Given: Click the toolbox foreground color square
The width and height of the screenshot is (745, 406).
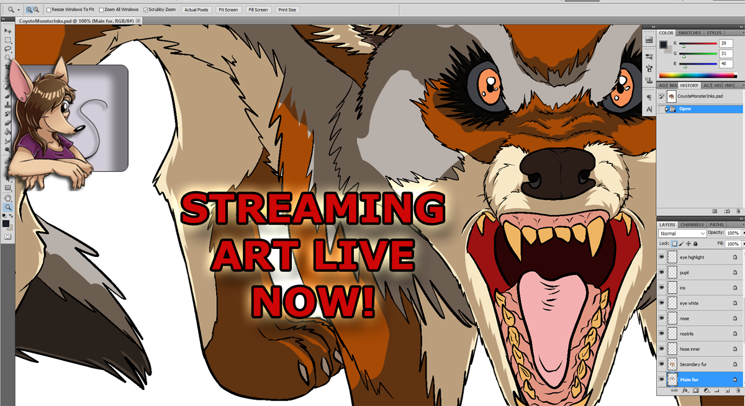Looking at the screenshot, I should coord(6,223).
